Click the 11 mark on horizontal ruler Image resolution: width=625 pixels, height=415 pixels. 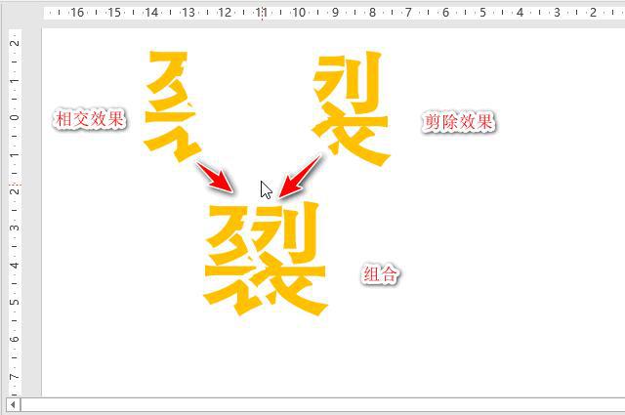262,13
